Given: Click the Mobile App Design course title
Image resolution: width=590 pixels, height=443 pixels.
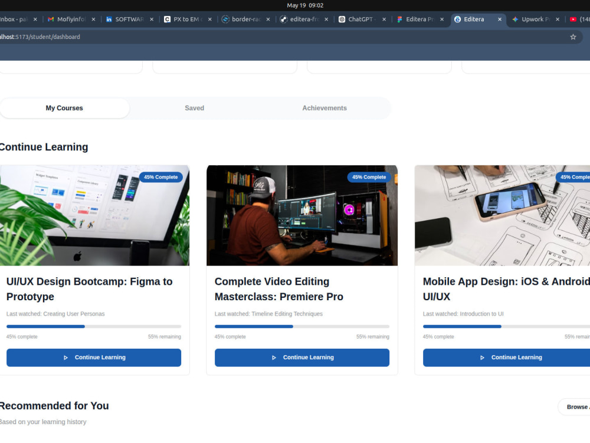Looking at the screenshot, I should pyautogui.click(x=506, y=289).
